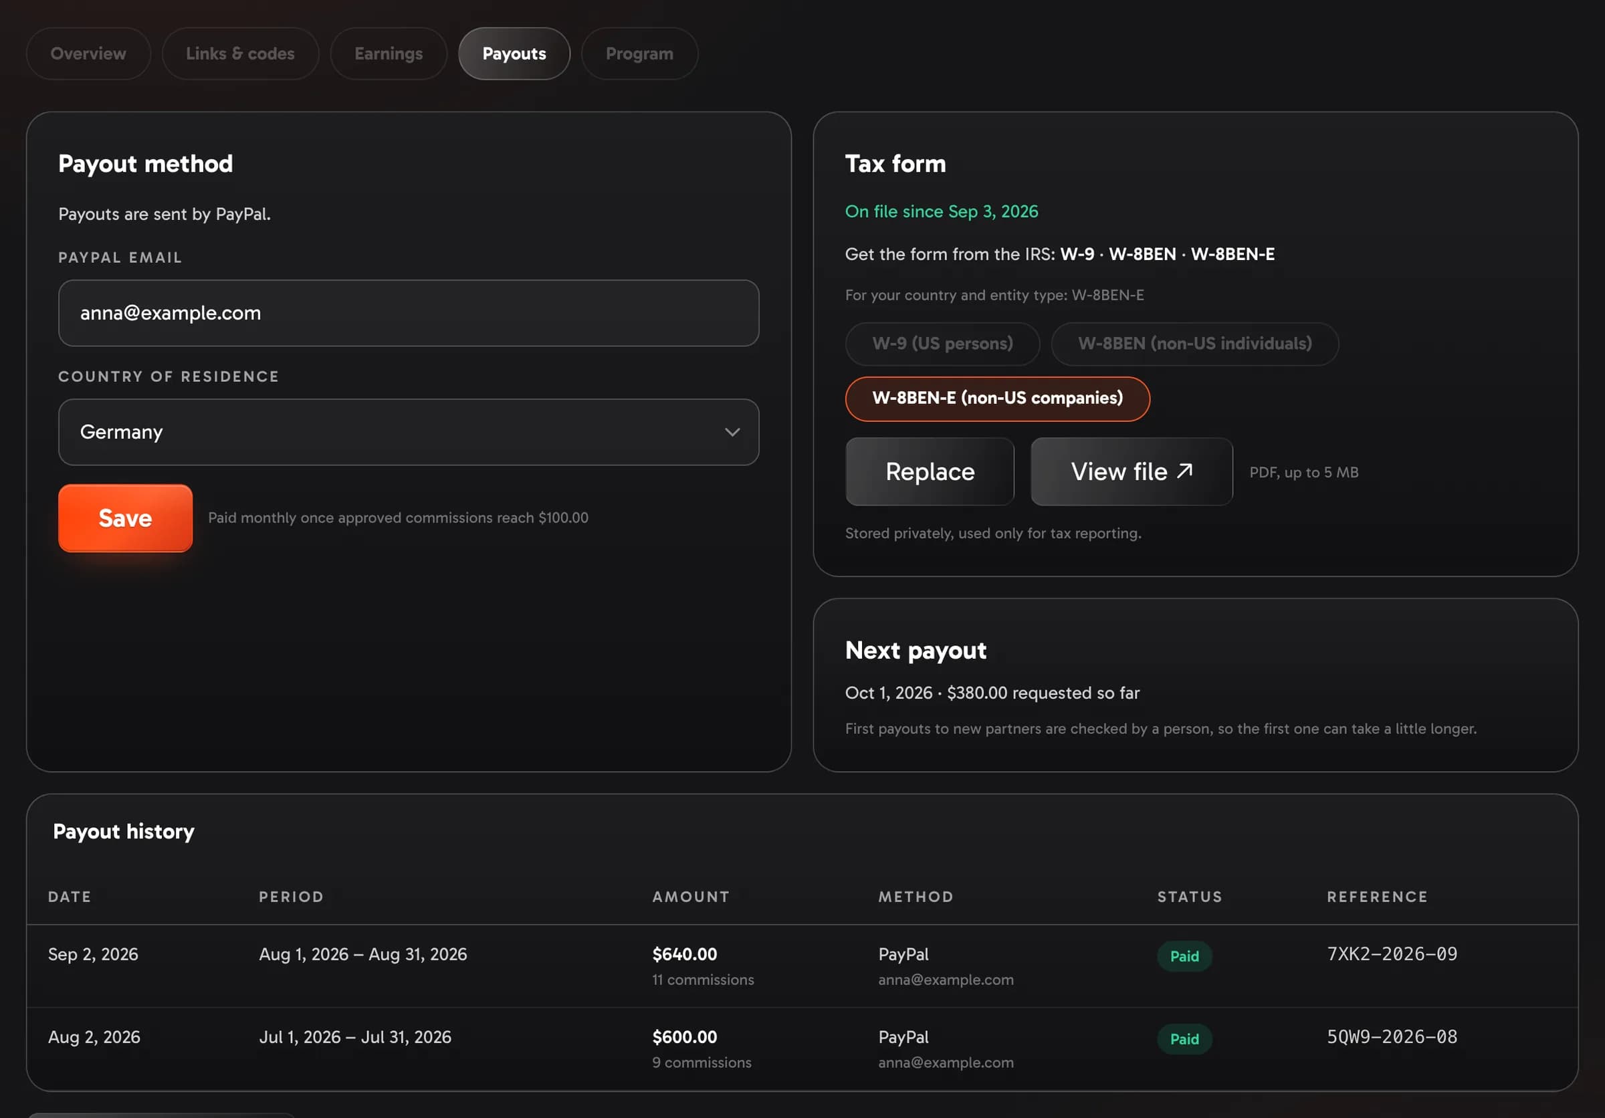Click the $640.00 amount cell
The width and height of the screenshot is (1605, 1118).
point(684,954)
